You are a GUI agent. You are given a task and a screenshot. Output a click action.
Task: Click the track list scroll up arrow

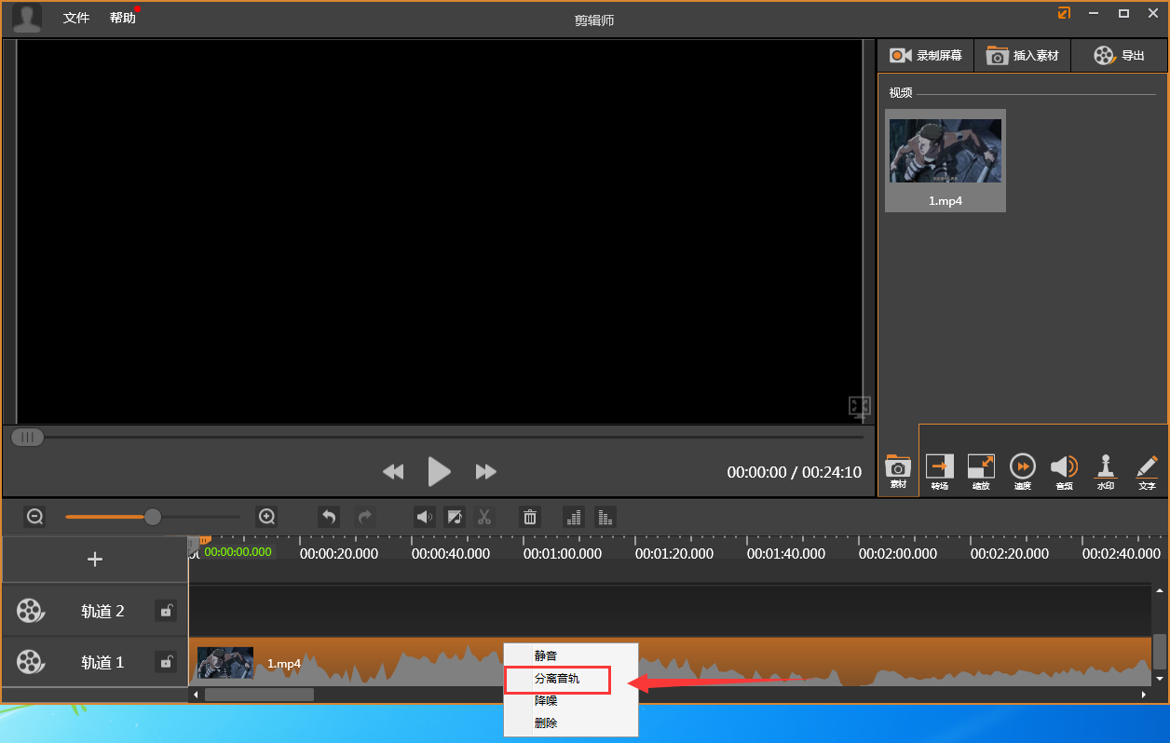tap(1160, 590)
